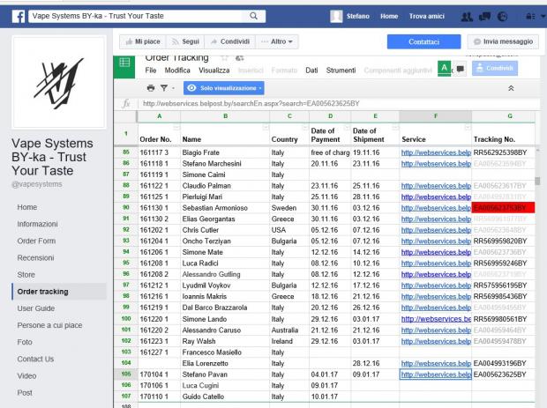The image size is (547, 408).
Task: Open the User Guide sidebar tab
Action: pos(36,308)
